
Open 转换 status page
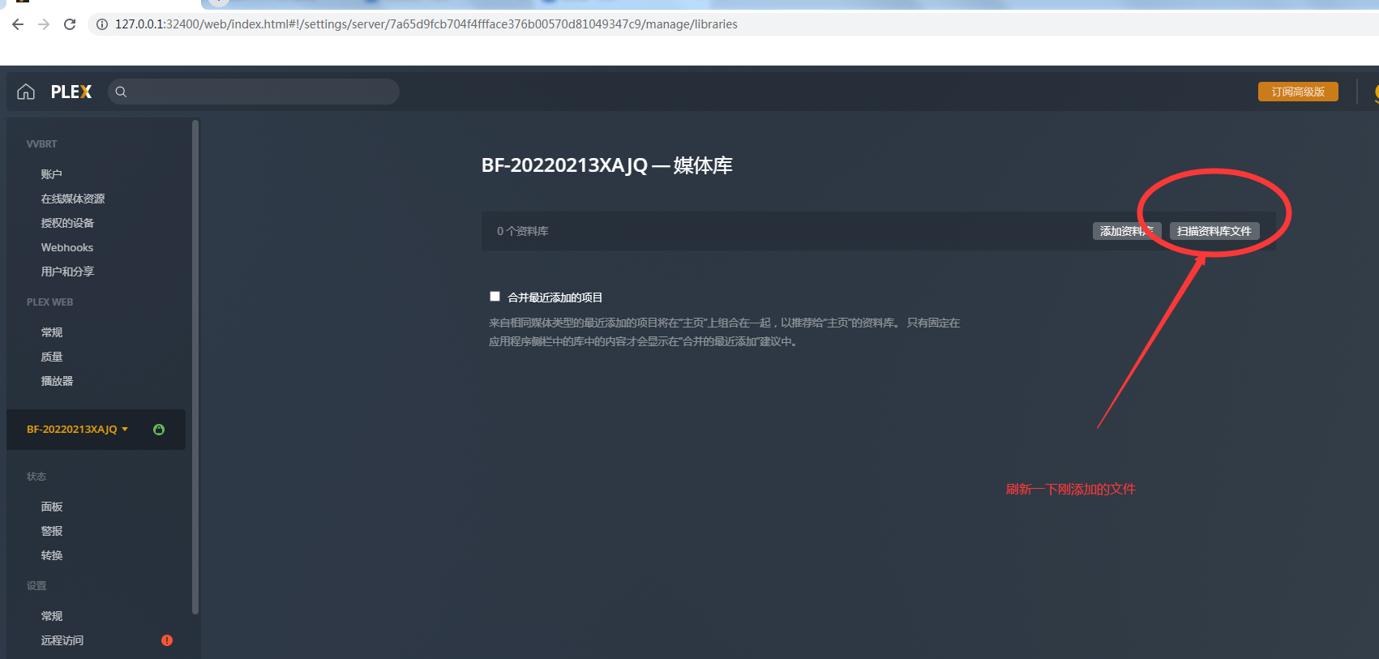(x=52, y=555)
